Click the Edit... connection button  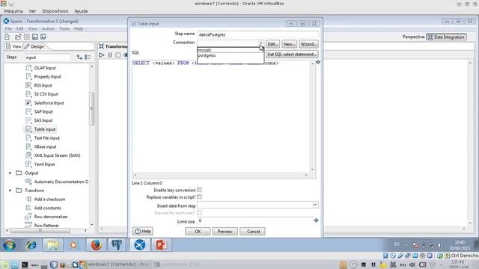(x=272, y=44)
